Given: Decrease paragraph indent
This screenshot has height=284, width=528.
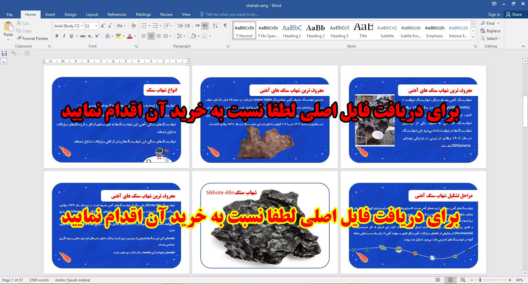Looking at the screenshot, I should (180, 26).
